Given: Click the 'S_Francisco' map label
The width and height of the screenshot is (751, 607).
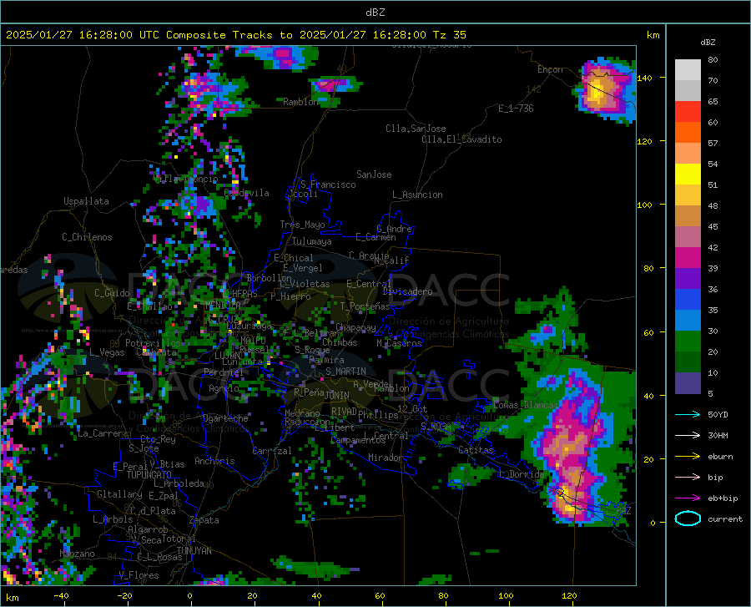Looking at the screenshot, I should (328, 185).
